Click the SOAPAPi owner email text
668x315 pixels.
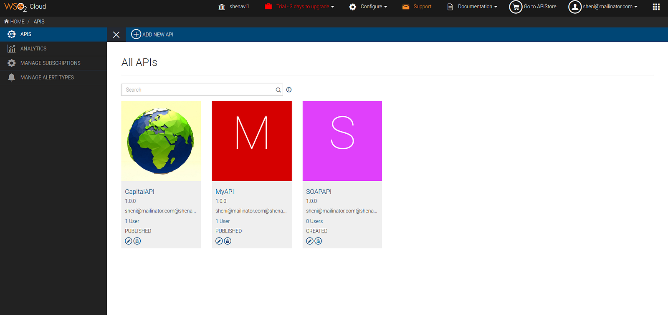coord(342,211)
